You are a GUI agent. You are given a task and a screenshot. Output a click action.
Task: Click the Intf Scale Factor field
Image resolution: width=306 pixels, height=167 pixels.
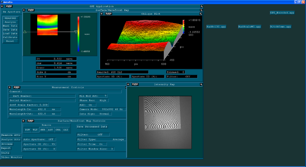point(29,105)
